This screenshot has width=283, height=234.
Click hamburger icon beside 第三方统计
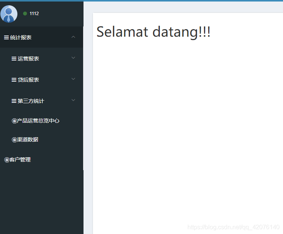14,101
